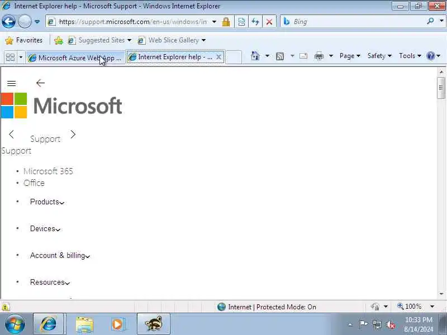Expand the Account & billing menu
This screenshot has height=335, width=447.
60,256
